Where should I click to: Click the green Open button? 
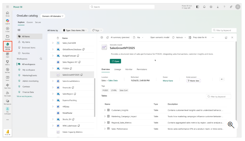[115, 61]
